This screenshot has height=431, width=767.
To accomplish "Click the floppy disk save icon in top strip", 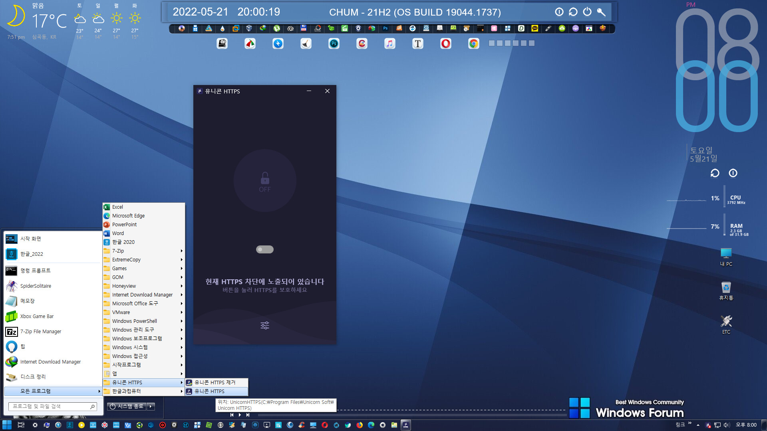I will point(304,28).
